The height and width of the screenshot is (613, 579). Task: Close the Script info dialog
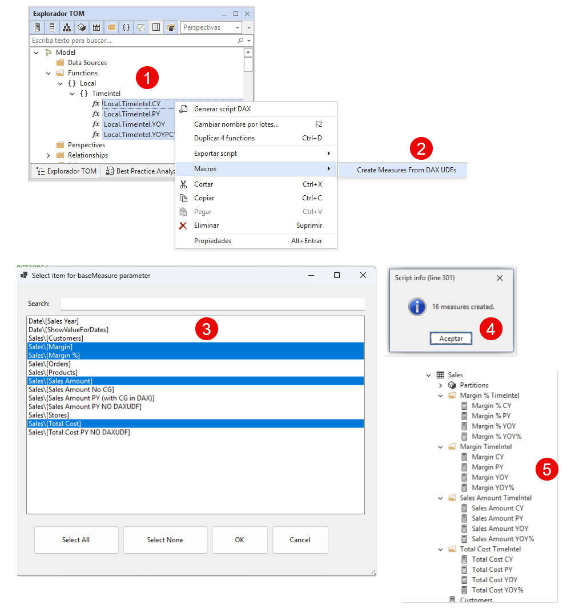pos(500,278)
